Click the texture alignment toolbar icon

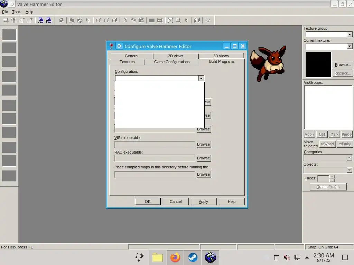197,20
